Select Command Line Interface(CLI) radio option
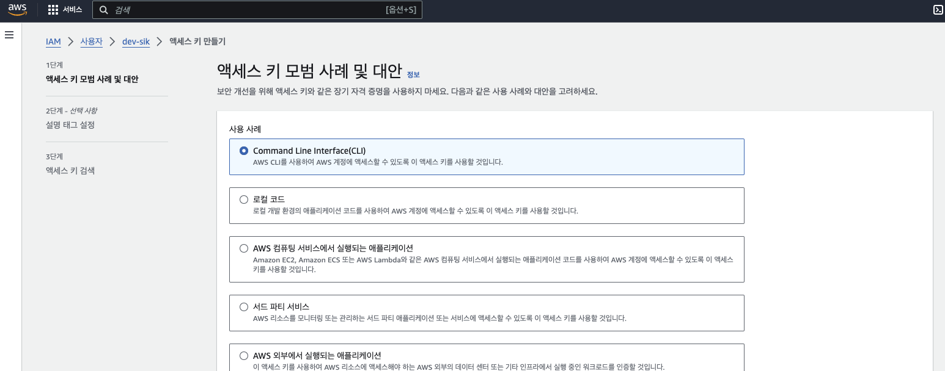This screenshot has height=371, width=945. pyautogui.click(x=244, y=151)
